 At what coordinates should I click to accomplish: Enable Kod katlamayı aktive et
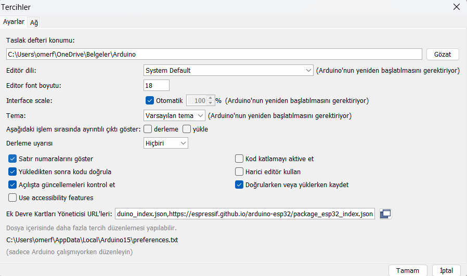240,159
